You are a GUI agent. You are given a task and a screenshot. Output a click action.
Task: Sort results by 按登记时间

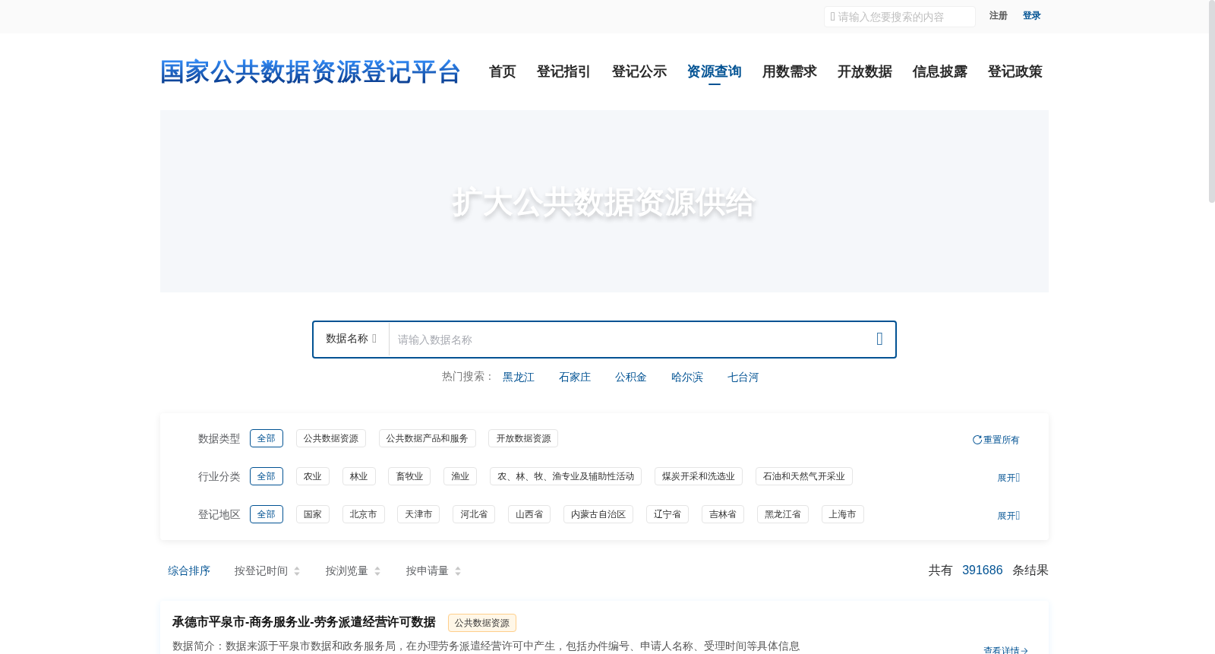(x=267, y=570)
